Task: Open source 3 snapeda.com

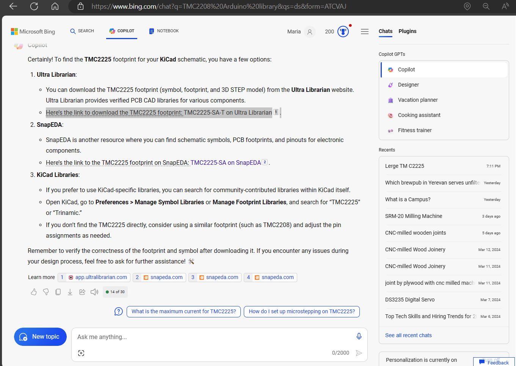Action: pyautogui.click(x=215, y=277)
